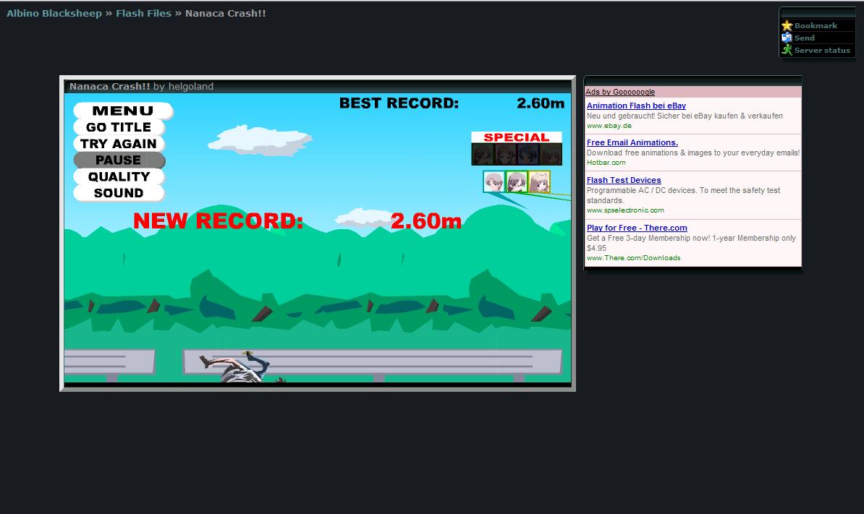Select the first greyed SPECIAL character portrait

click(483, 154)
